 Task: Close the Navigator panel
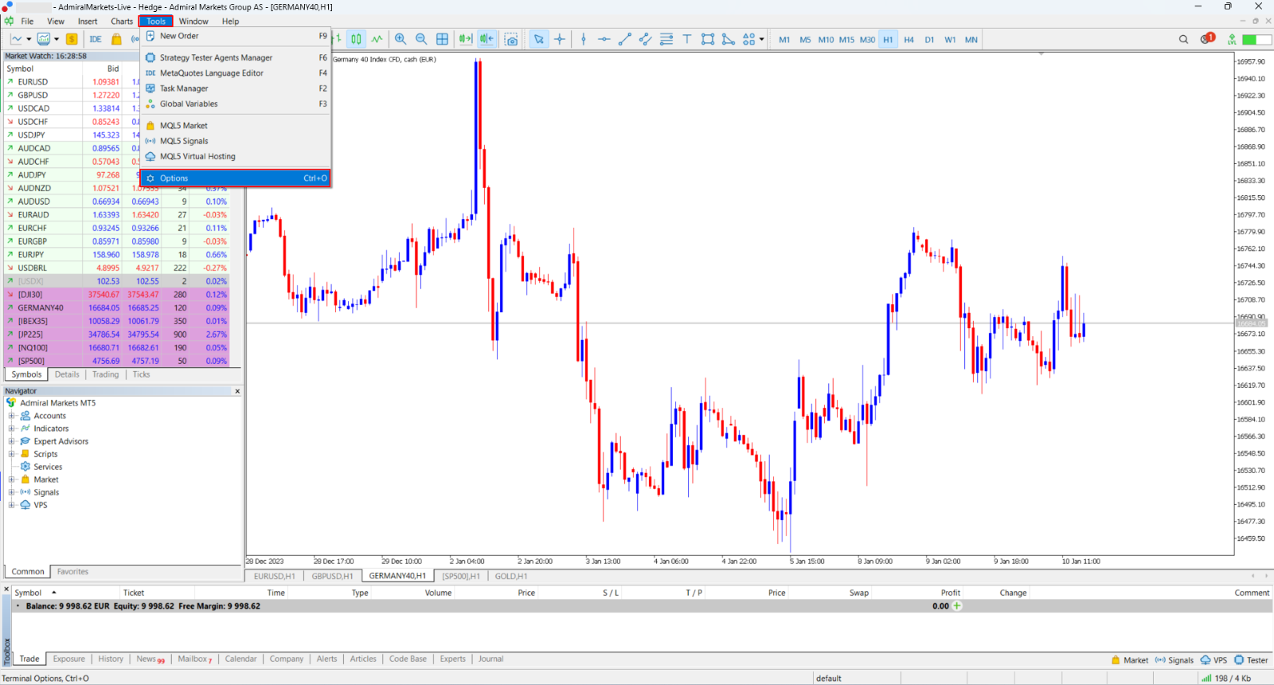point(237,391)
